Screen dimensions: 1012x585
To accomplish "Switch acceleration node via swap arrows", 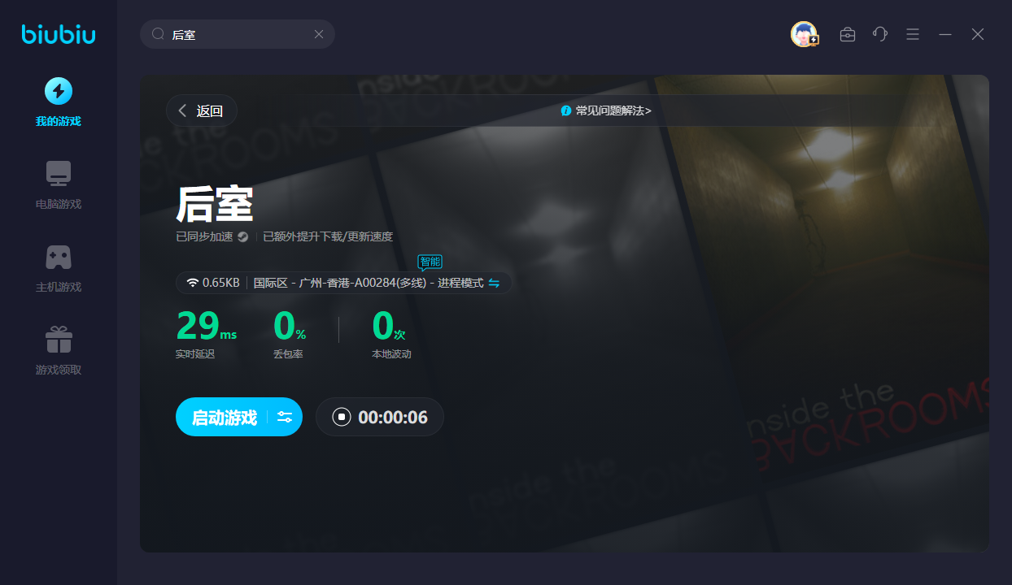I will point(494,283).
